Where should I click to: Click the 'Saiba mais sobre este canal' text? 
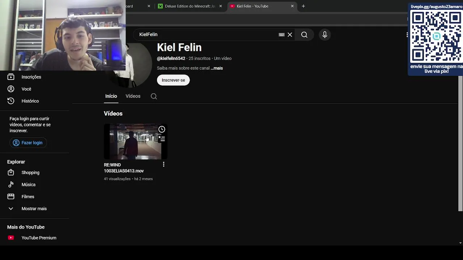point(183,68)
